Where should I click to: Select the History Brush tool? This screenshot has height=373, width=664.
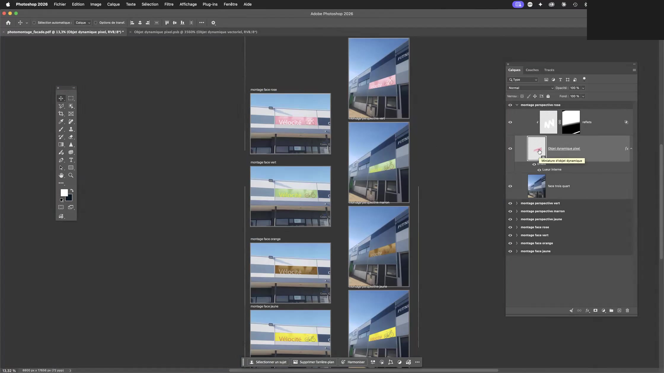61,137
